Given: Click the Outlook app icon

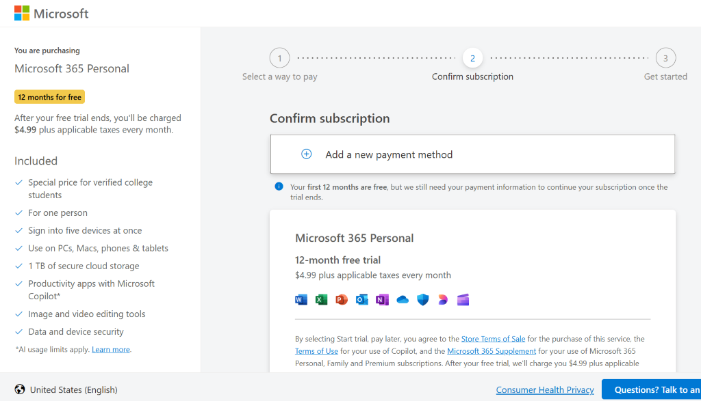Looking at the screenshot, I should pos(361,299).
